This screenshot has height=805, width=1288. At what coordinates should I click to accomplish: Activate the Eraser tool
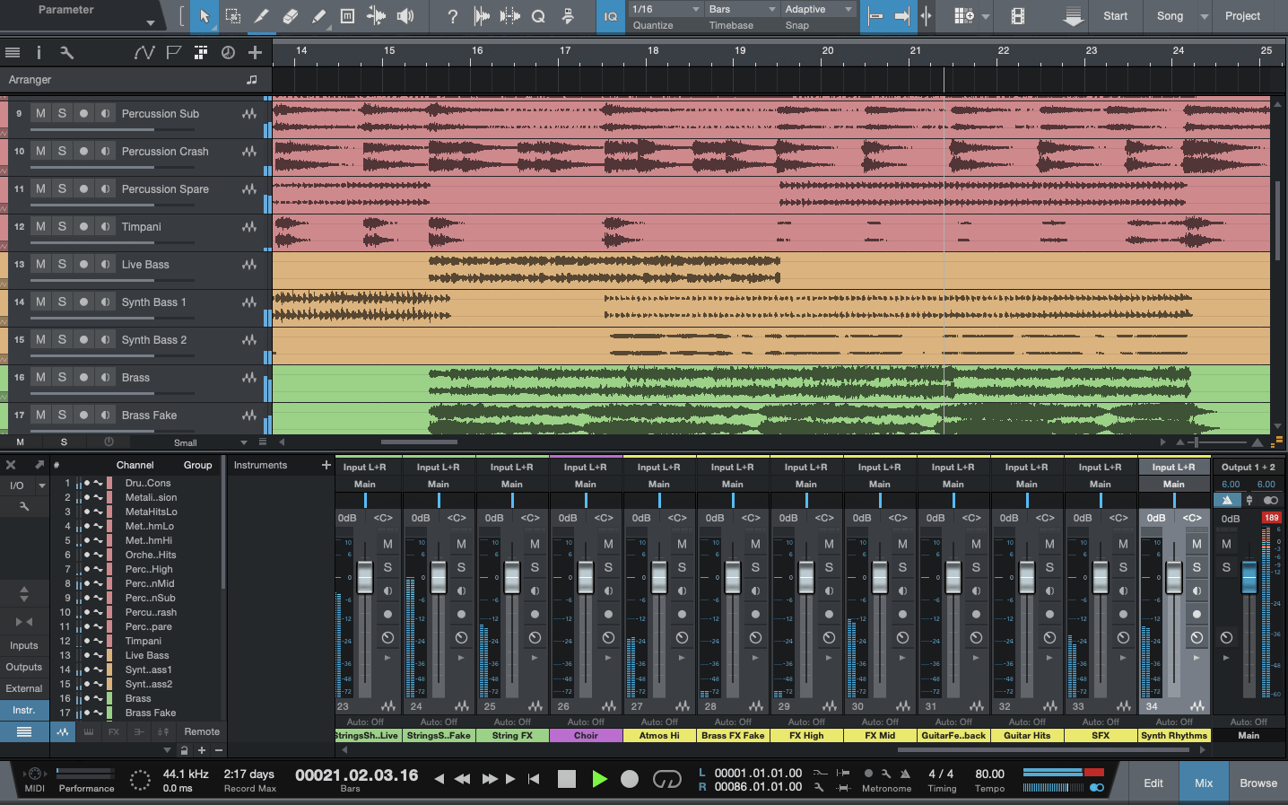(289, 16)
